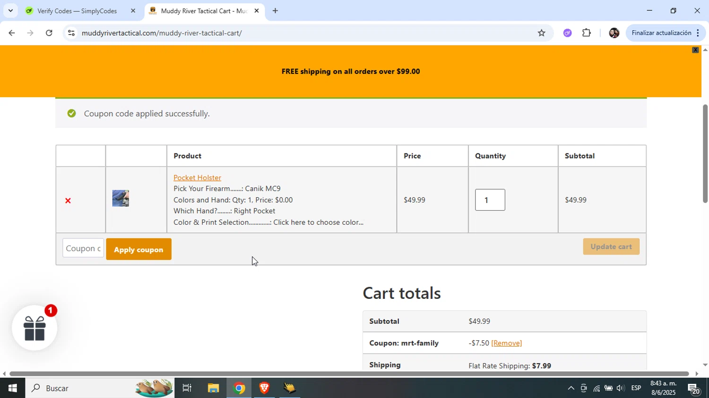Reload the current page
This screenshot has width=709, height=398.
click(49, 33)
